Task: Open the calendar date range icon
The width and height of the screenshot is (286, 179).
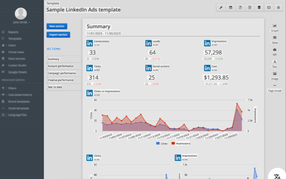Action: click(x=230, y=7)
